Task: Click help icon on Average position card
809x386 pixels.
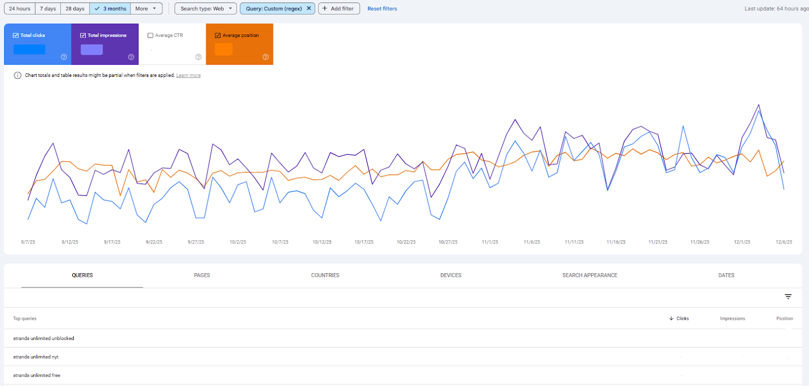Action: point(265,57)
